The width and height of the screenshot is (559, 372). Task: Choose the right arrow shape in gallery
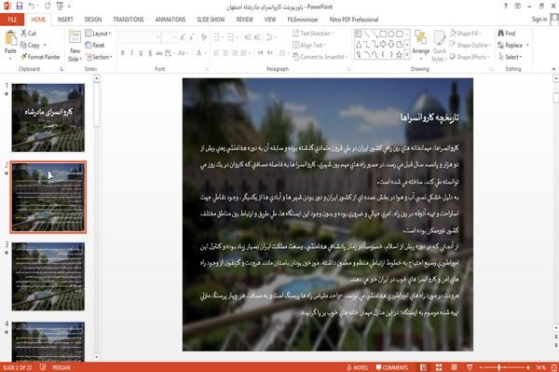(383, 44)
